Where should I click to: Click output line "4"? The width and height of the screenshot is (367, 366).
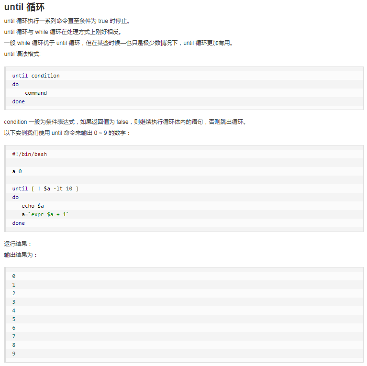(x=14, y=311)
